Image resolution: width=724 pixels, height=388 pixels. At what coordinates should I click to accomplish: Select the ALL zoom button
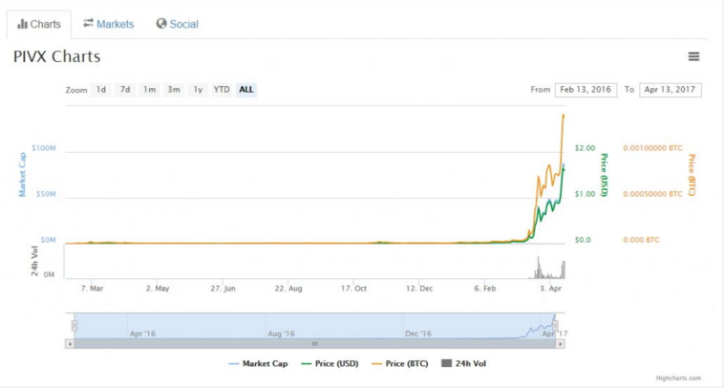[x=246, y=90]
